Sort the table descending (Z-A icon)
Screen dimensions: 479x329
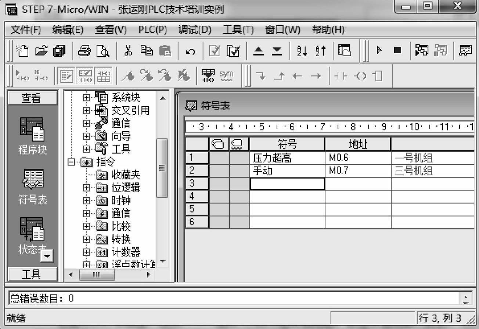coord(320,50)
